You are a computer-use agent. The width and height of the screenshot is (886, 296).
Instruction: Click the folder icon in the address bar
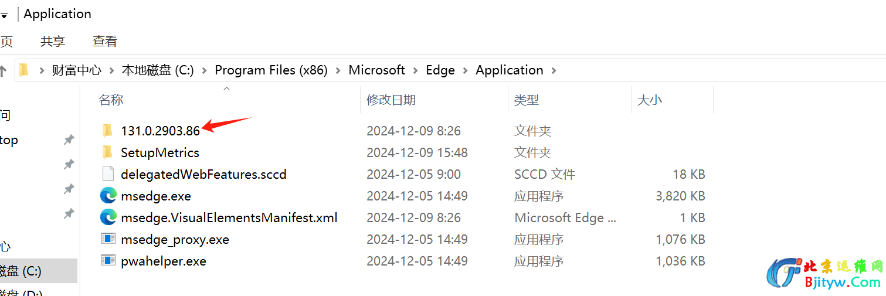[23, 70]
